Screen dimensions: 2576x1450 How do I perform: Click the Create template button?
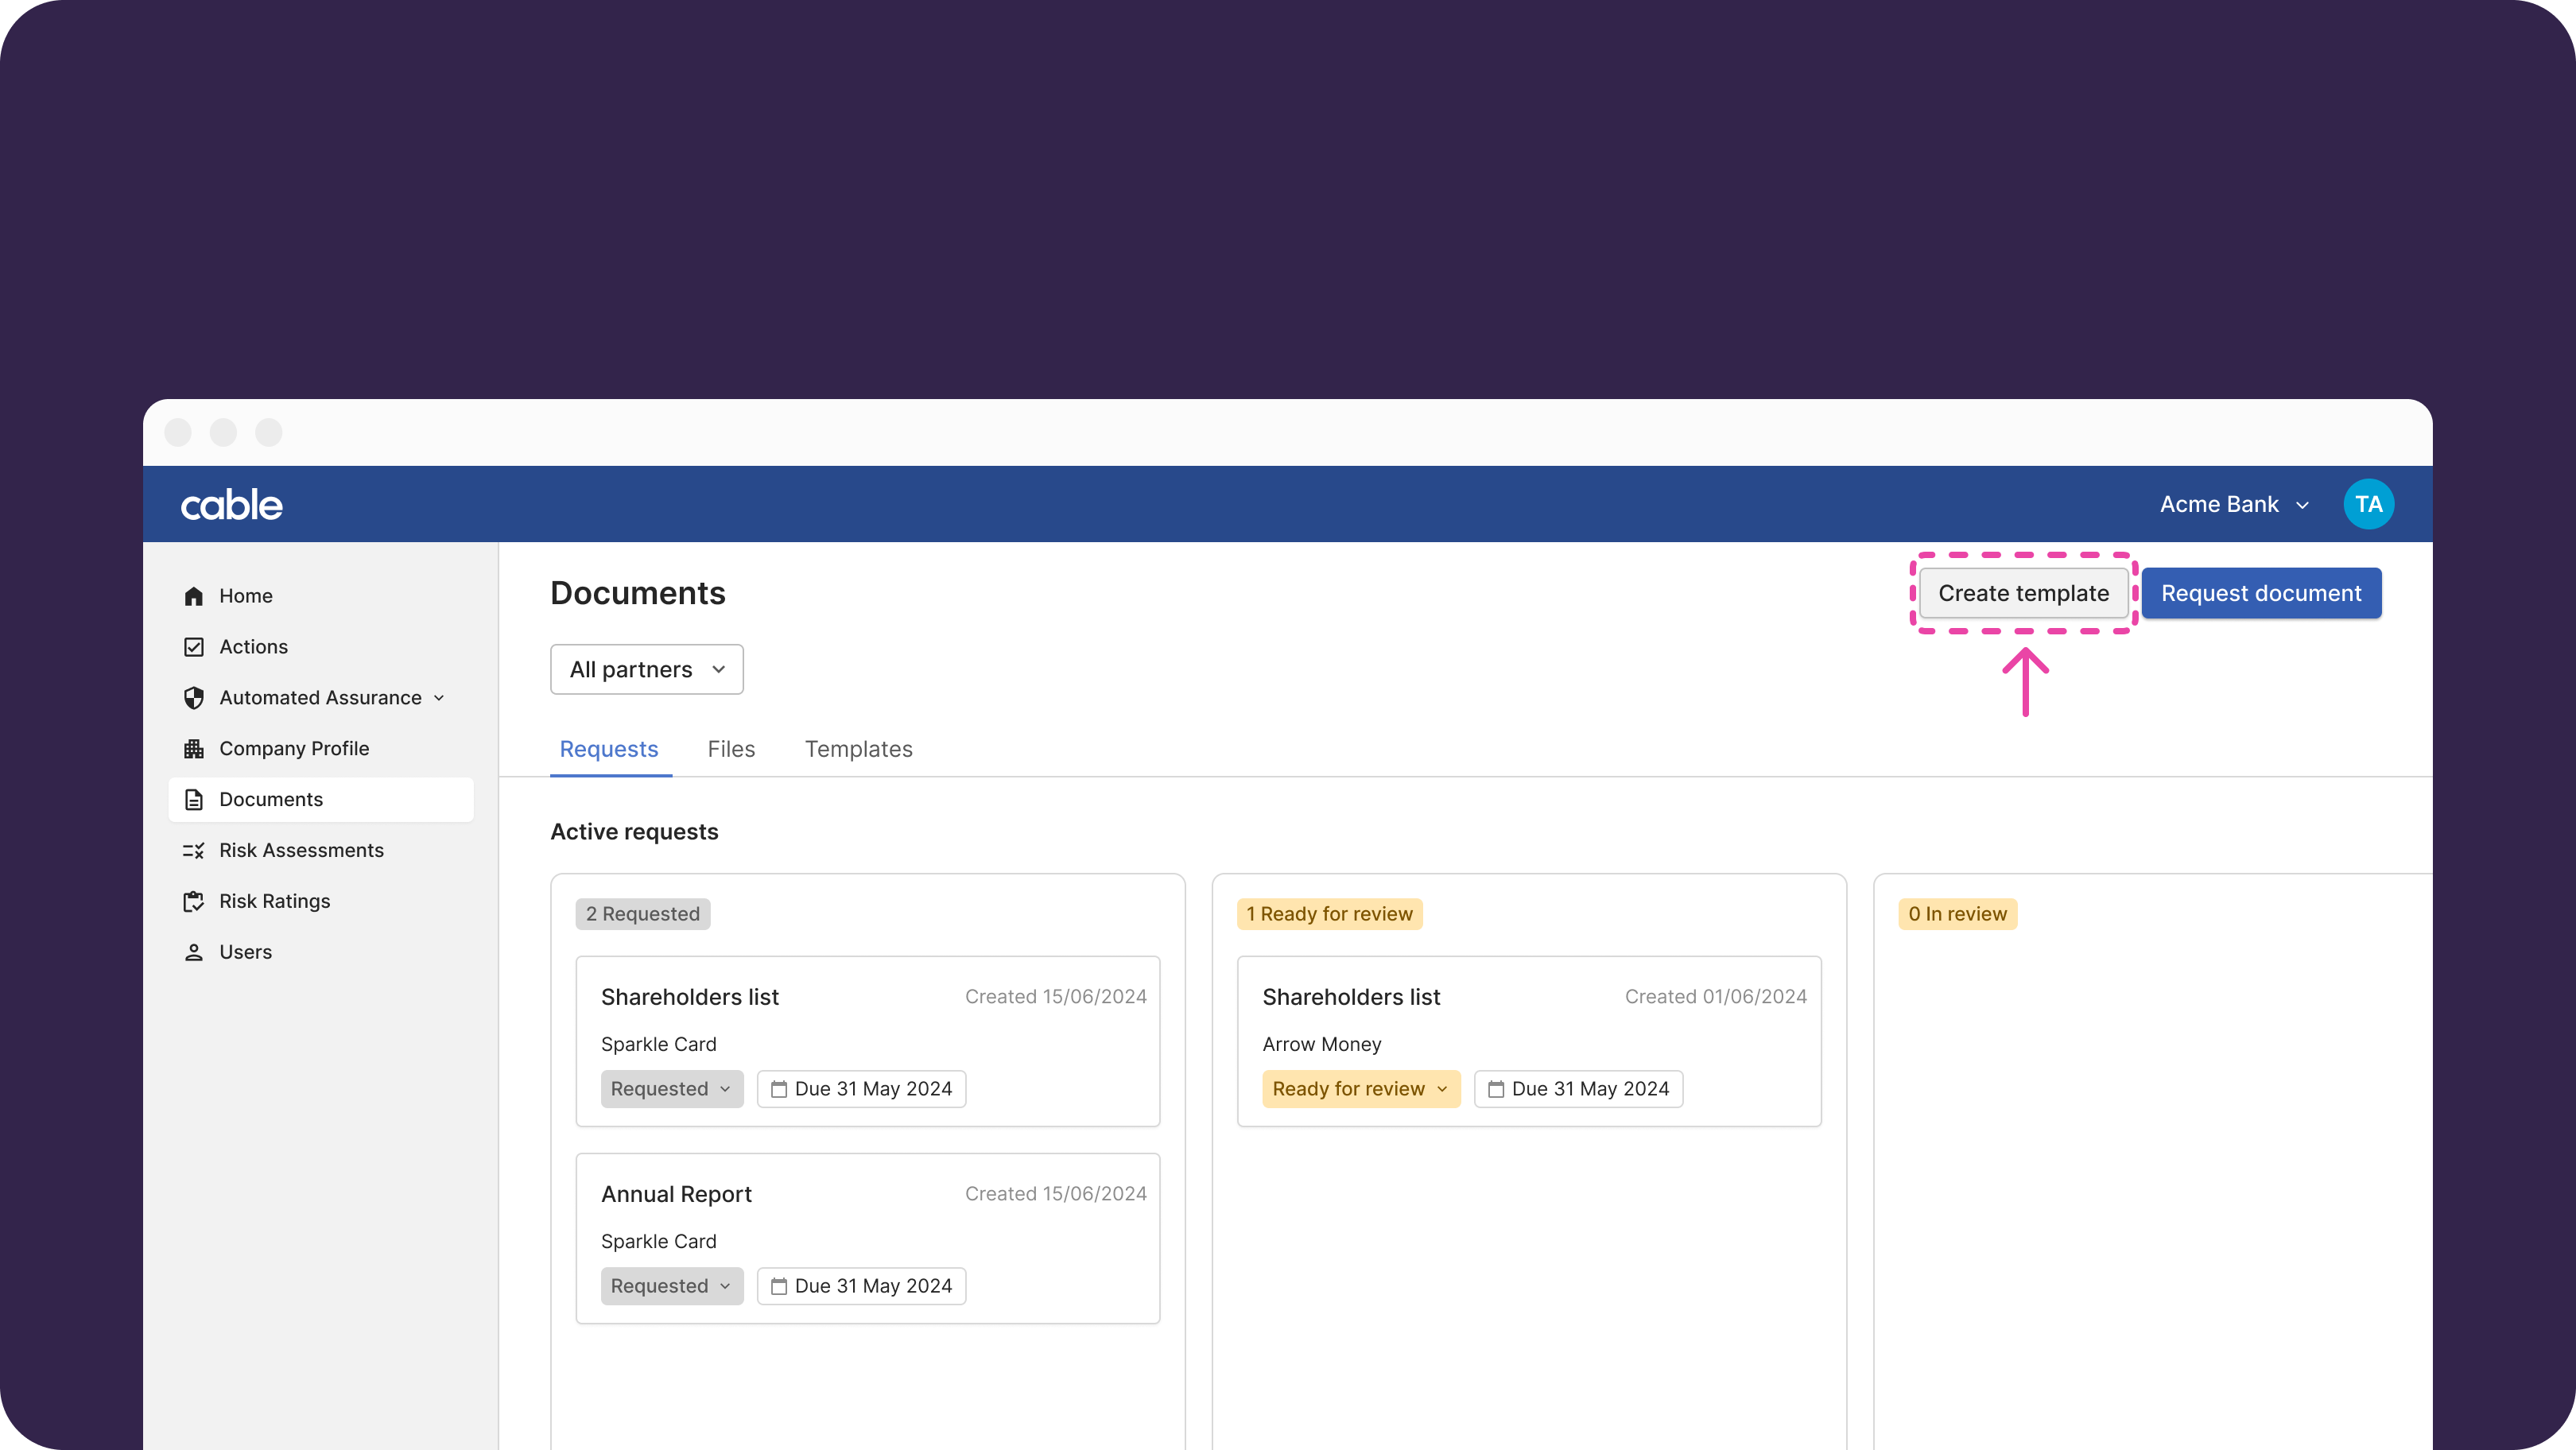pyautogui.click(x=2023, y=593)
